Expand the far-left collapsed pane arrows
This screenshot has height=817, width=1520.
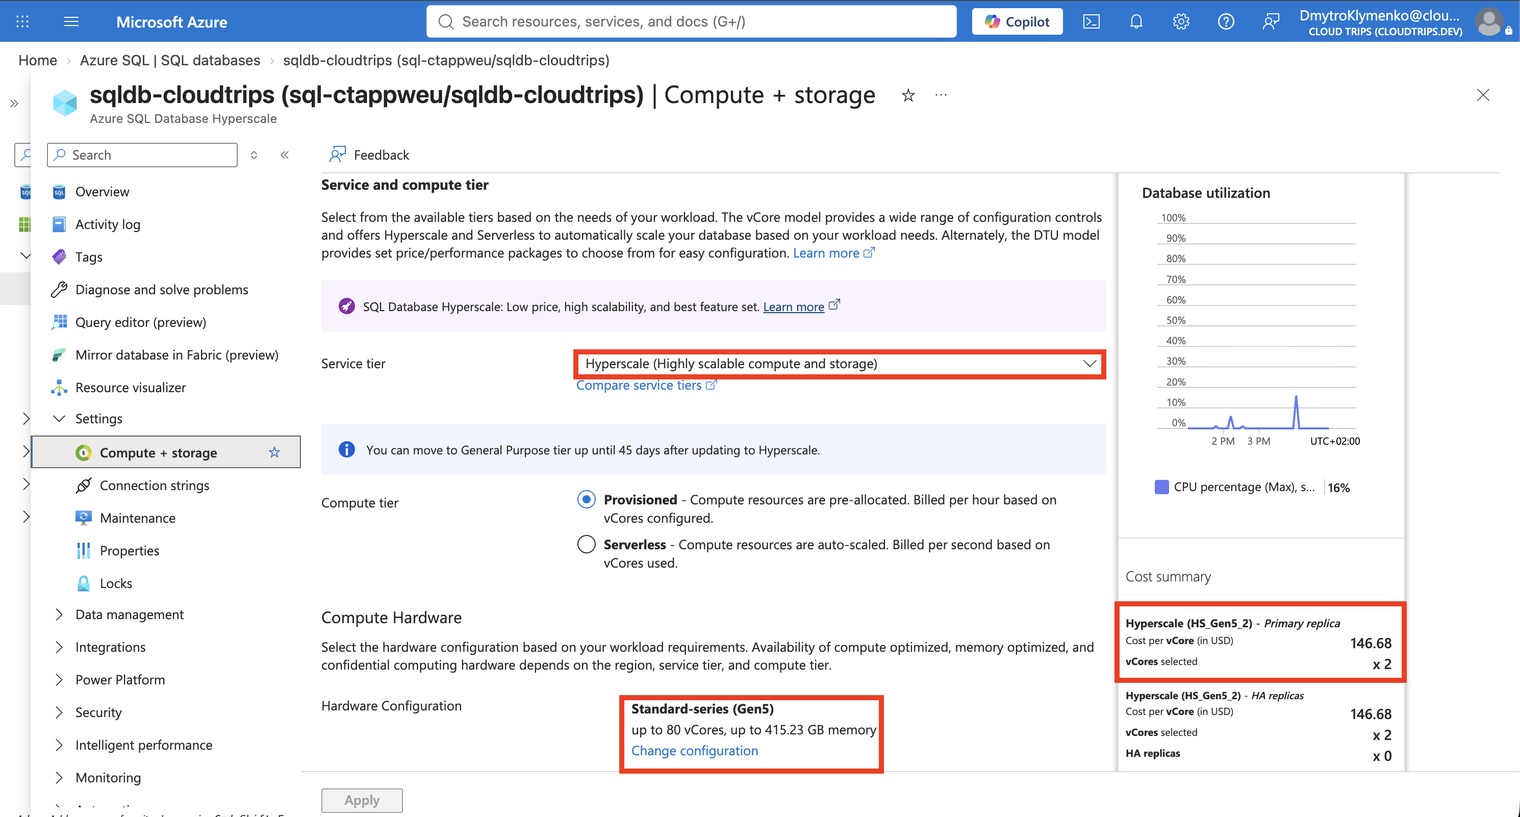(x=14, y=104)
